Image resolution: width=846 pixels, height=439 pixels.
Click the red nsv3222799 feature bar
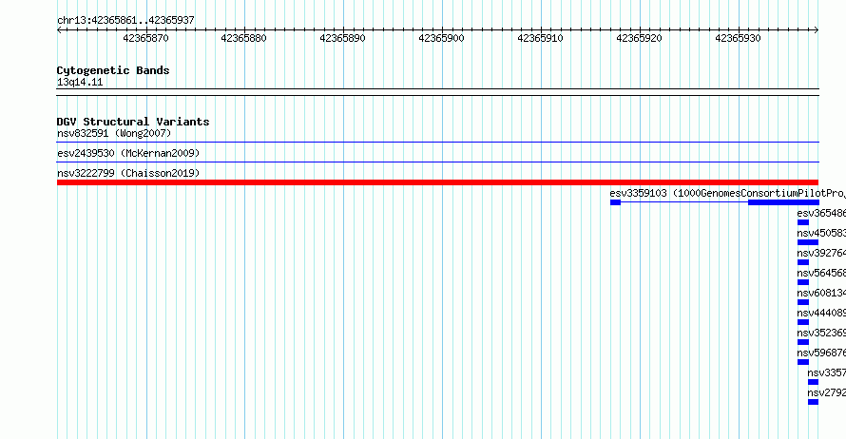click(437, 182)
